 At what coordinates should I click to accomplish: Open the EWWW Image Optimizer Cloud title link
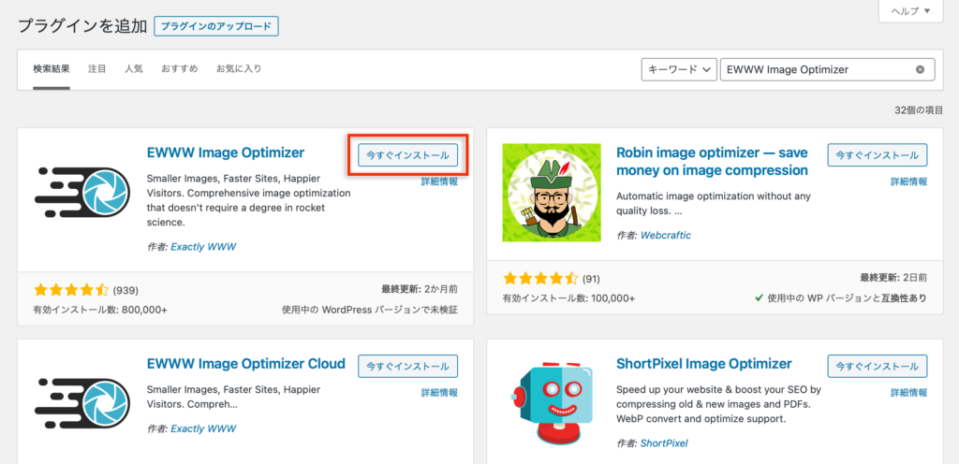pyautogui.click(x=246, y=364)
